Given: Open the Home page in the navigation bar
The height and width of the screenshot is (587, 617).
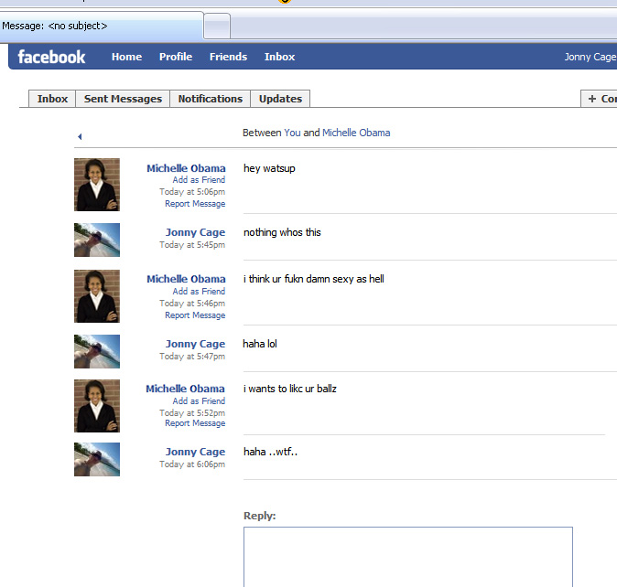Looking at the screenshot, I should coord(126,57).
